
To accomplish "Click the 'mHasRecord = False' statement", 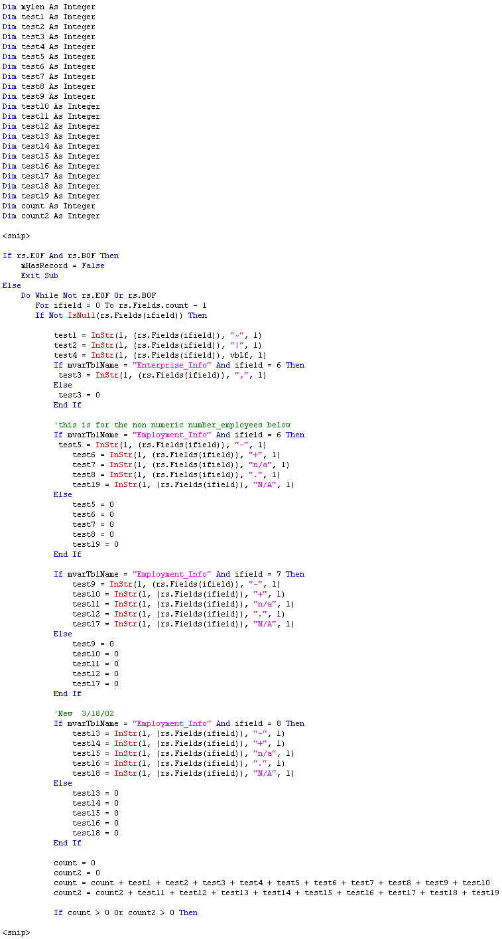I will point(62,265).
